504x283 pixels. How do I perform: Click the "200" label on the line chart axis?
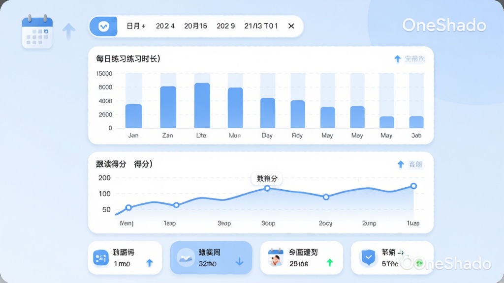coord(104,178)
